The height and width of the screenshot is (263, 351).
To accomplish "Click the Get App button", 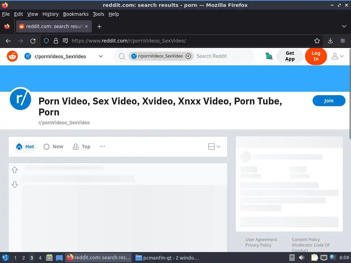I will coord(290,56).
